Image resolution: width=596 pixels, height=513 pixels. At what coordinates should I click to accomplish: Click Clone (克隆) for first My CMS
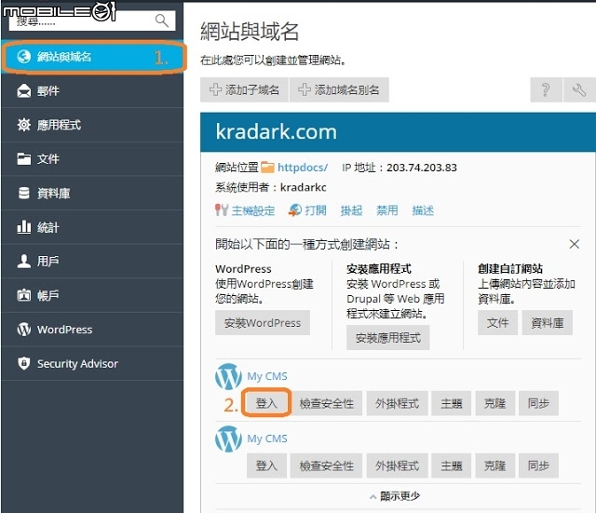(x=494, y=403)
